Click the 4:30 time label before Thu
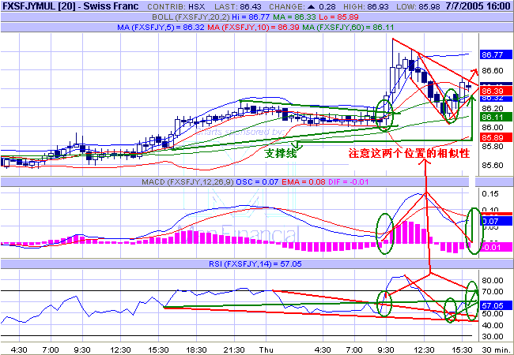514x355 pixels. (19, 349)
